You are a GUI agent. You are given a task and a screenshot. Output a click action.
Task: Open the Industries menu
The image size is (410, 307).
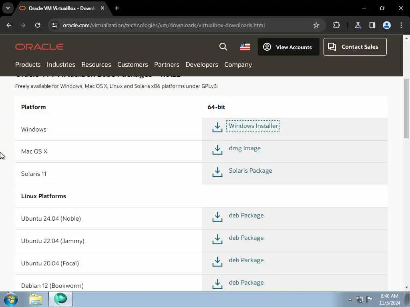click(x=61, y=64)
